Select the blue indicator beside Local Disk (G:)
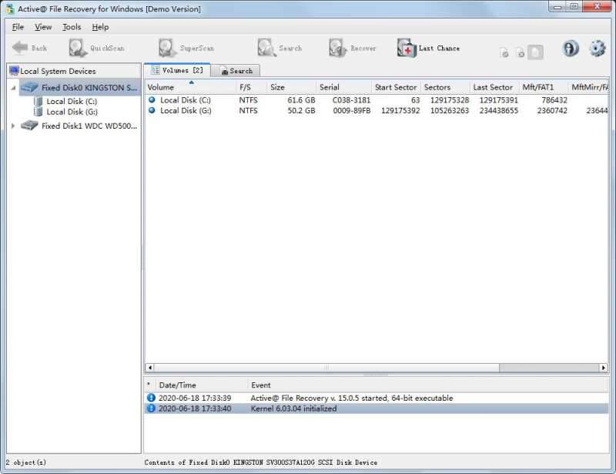This screenshot has height=474, width=616. coord(151,109)
